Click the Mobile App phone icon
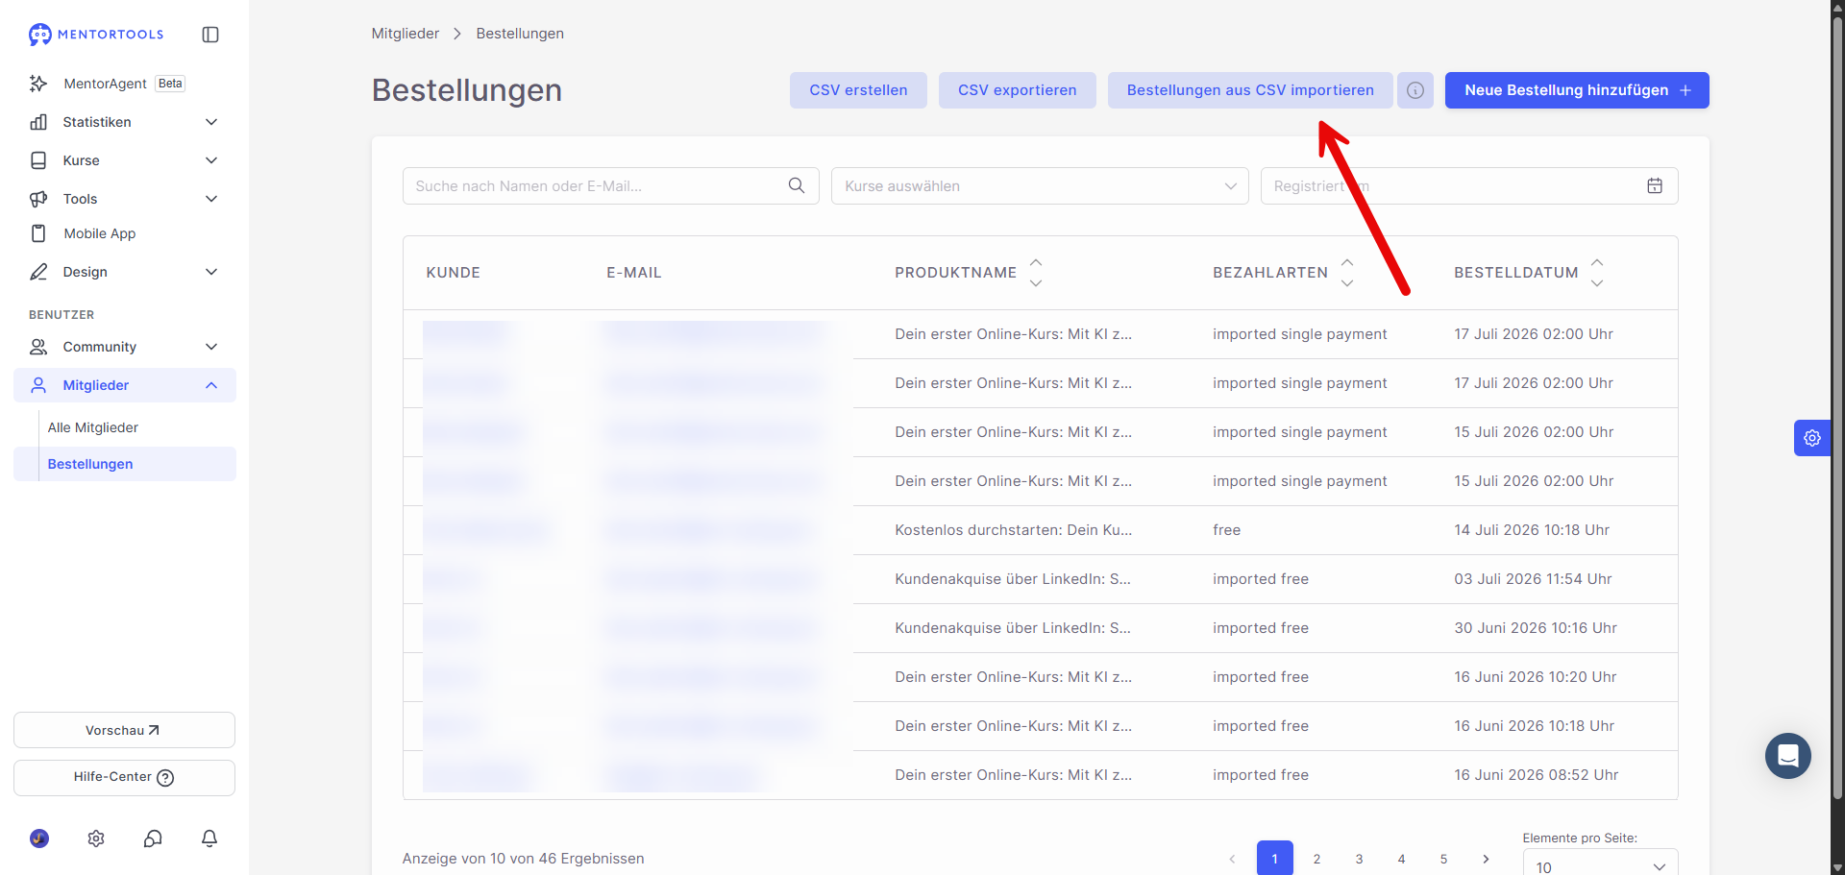The width and height of the screenshot is (1845, 875). (x=38, y=233)
